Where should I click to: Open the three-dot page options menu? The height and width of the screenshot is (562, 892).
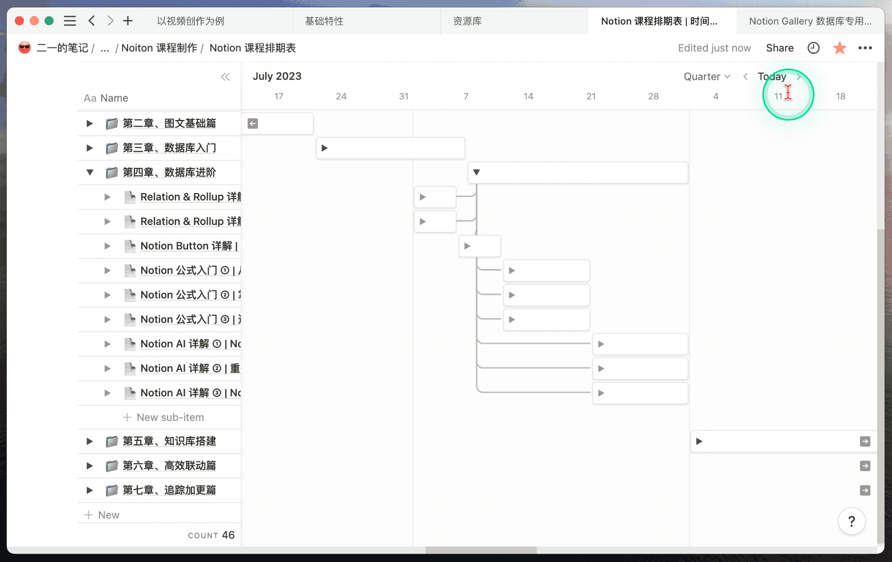click(x=865, y=48)
